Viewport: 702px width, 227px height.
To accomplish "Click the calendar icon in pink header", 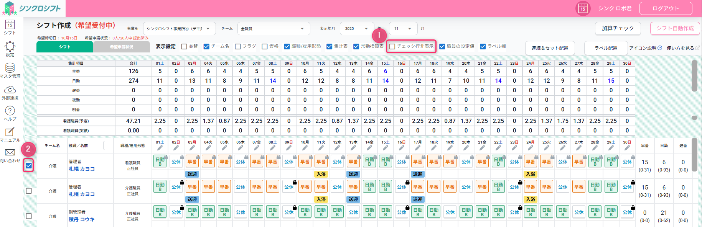I will 583,8.
